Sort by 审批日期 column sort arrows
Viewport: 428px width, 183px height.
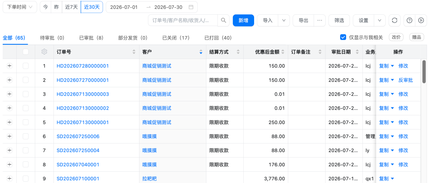pyautogui.click(x=356, y=52)
